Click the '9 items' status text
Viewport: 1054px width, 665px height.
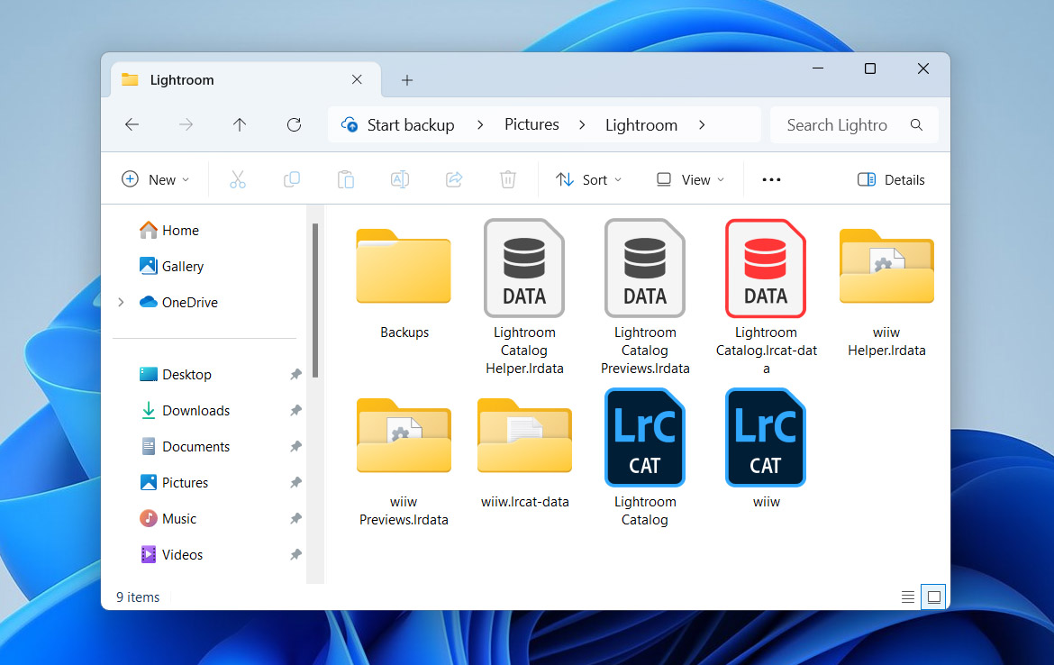pos(138,597)
